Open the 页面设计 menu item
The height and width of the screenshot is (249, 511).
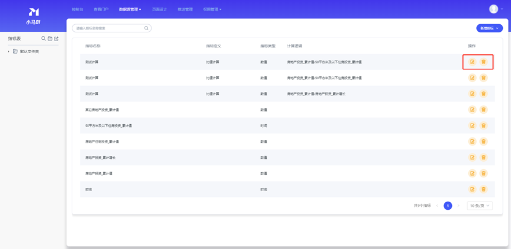tap(159, 9)
